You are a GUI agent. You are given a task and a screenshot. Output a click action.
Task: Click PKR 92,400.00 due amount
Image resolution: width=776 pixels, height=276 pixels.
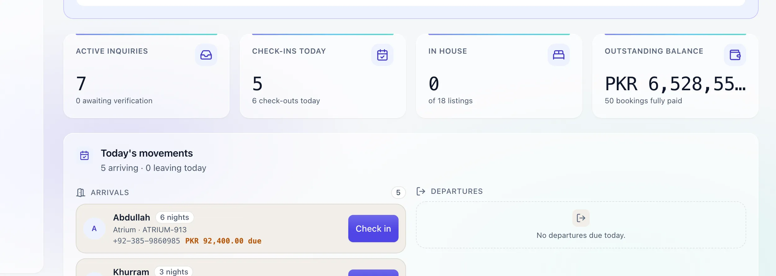coord(223,241)
